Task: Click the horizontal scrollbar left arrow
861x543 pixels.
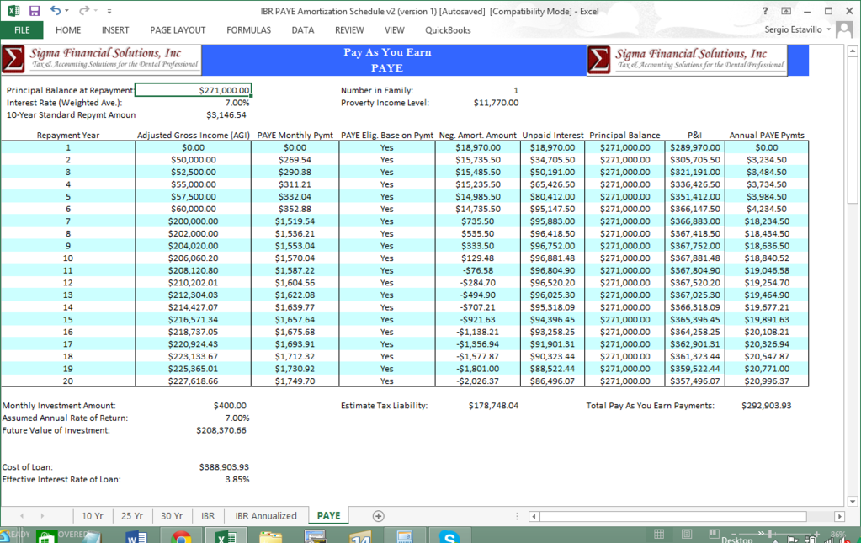Action: (534, 516)
